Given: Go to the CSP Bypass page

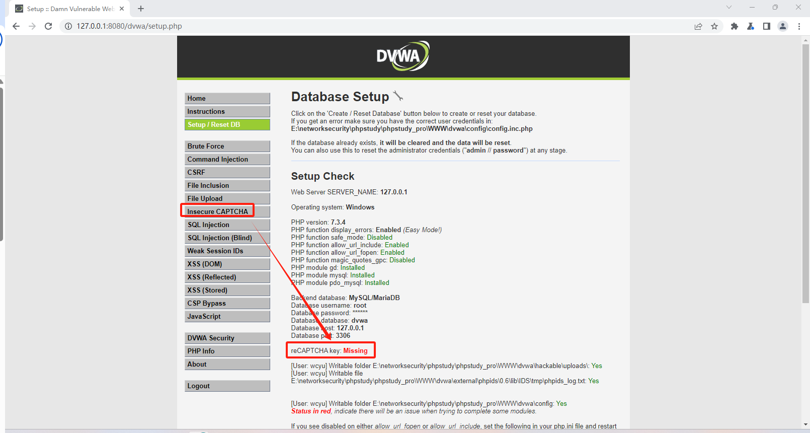Looking at the screenshot, I should 227,303.
